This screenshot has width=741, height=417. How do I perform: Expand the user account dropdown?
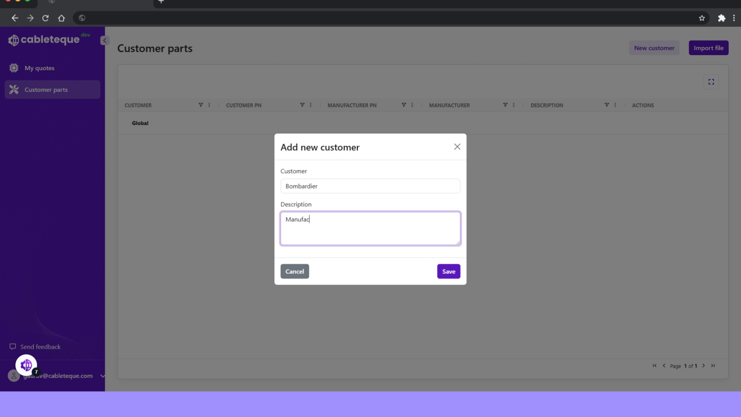pos(102,376)
